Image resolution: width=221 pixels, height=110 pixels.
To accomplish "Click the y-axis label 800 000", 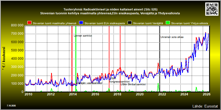I will click(17, 26).
